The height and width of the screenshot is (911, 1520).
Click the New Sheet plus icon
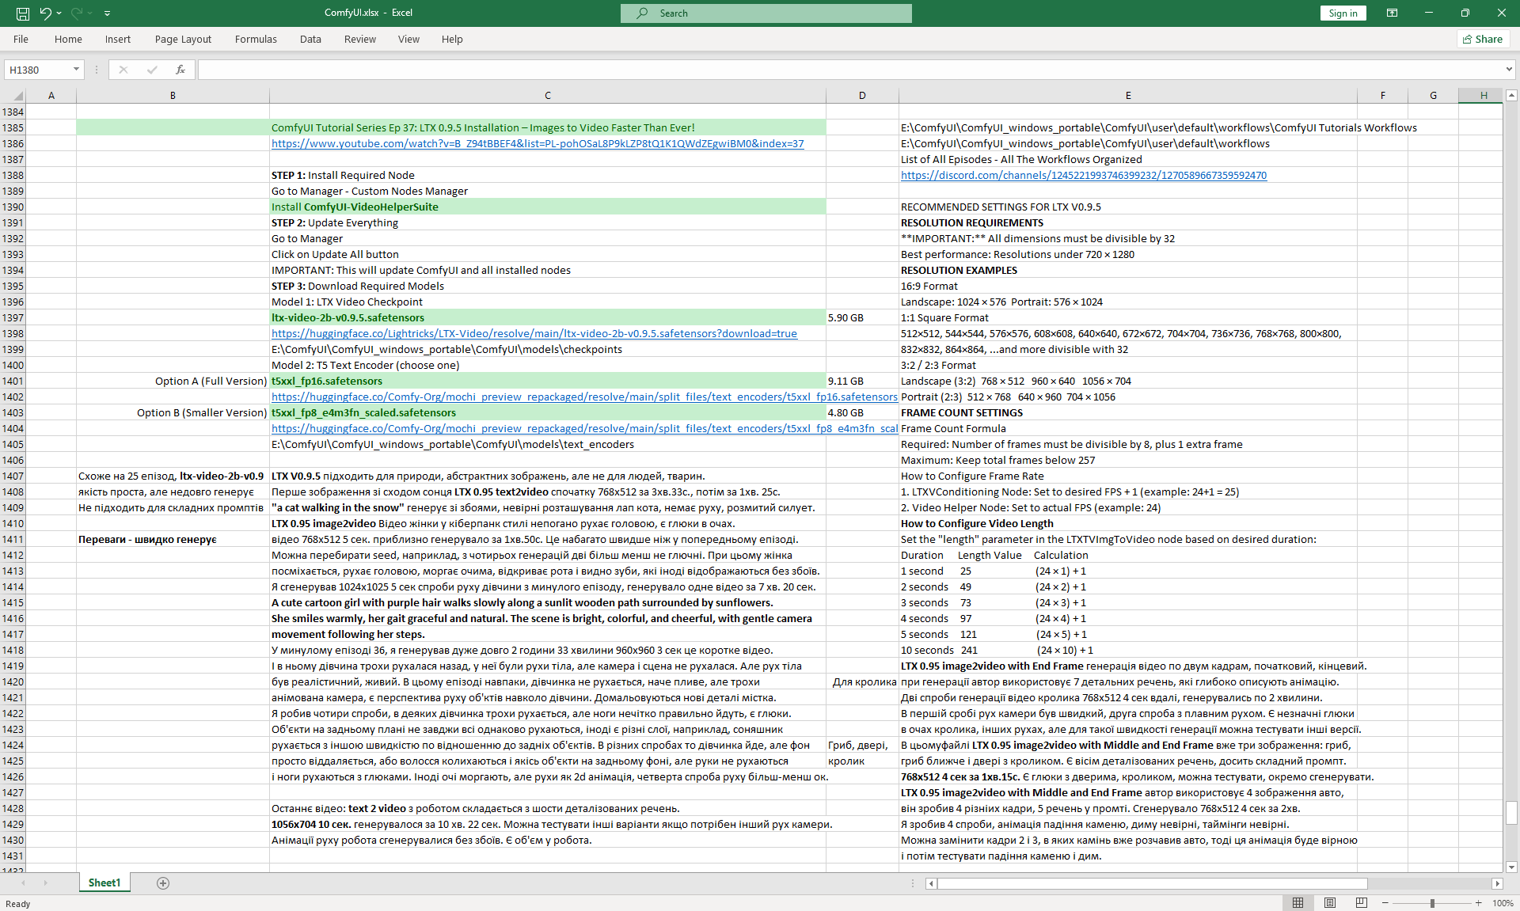point(163,883)
